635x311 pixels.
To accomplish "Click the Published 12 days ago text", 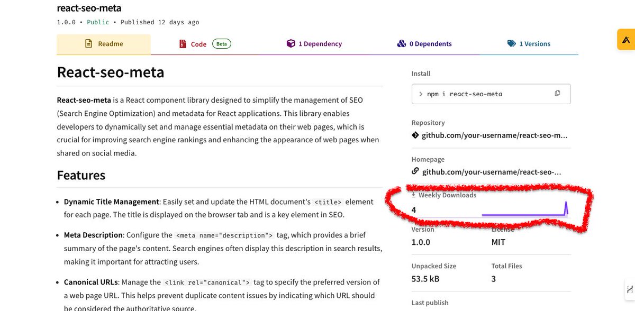I will tap(160, 22).
